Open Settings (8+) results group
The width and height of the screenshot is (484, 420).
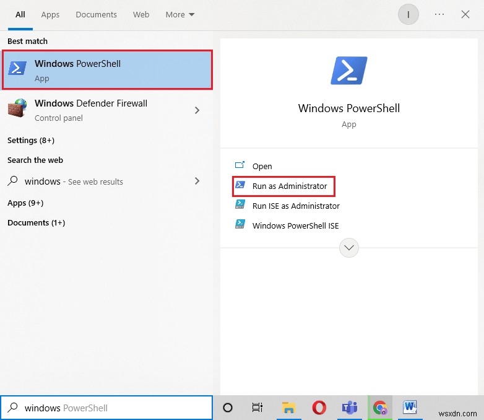click(x=31, y=140)
